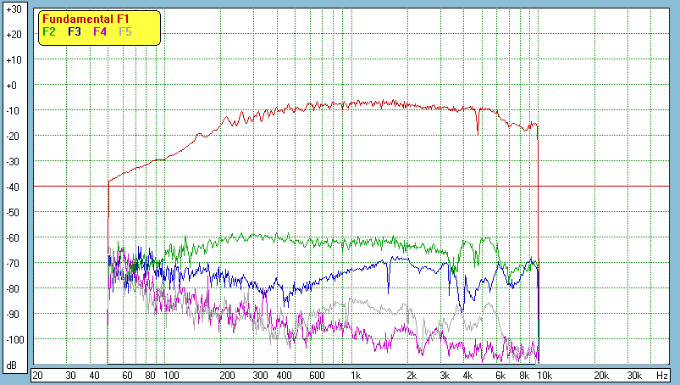Click the 20 frequency axis label

point(37,375)
